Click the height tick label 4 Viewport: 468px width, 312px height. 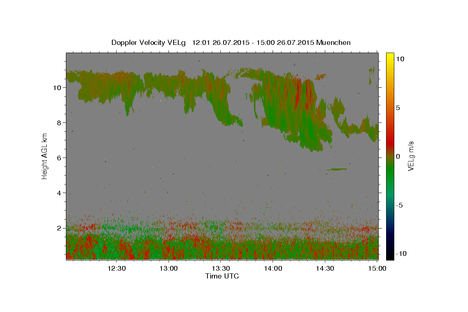pyautogui.click(x=60, y=193)
